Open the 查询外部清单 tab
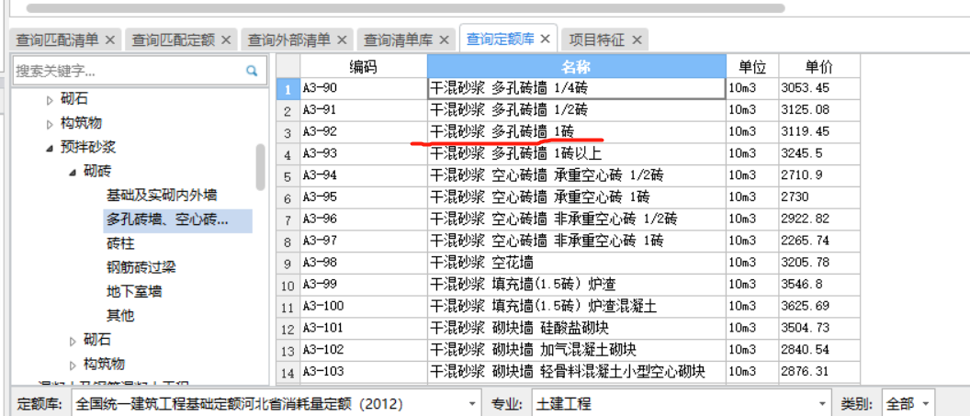970x416 pixels. [288, 39]
